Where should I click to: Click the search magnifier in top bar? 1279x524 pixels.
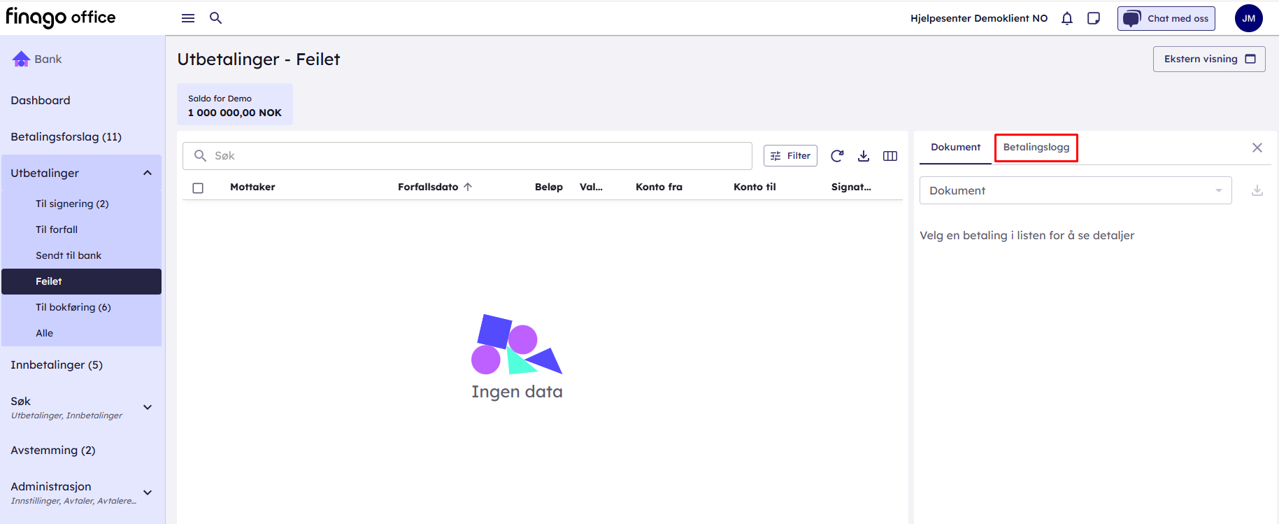coord(216,18)
